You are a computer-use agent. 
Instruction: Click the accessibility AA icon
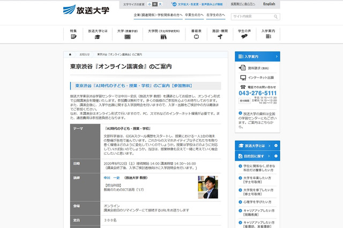(x=174, y=4)
